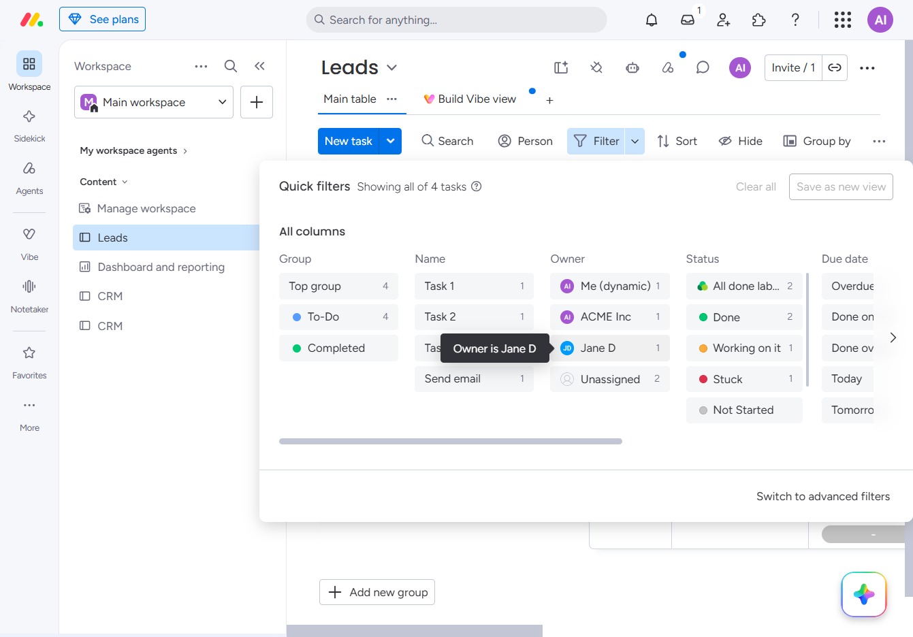The width and height of the screenshot is (913, 637).
Task: Open Vibe in left rail
Action: 29,244
